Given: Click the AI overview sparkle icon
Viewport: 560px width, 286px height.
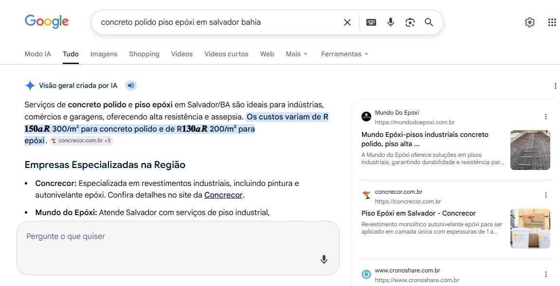Looking at the screenshot, I should pos(30,85).
